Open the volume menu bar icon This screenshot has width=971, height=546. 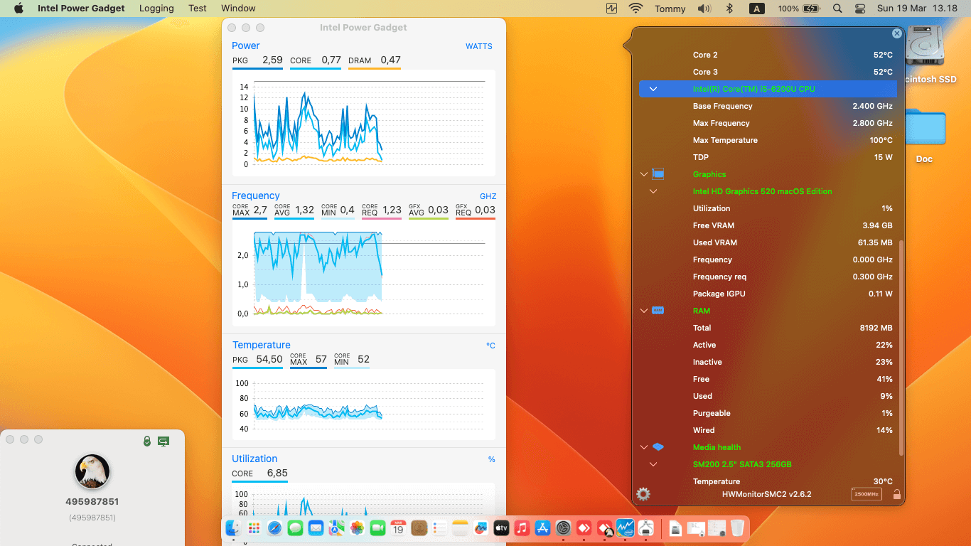[704, 9]
